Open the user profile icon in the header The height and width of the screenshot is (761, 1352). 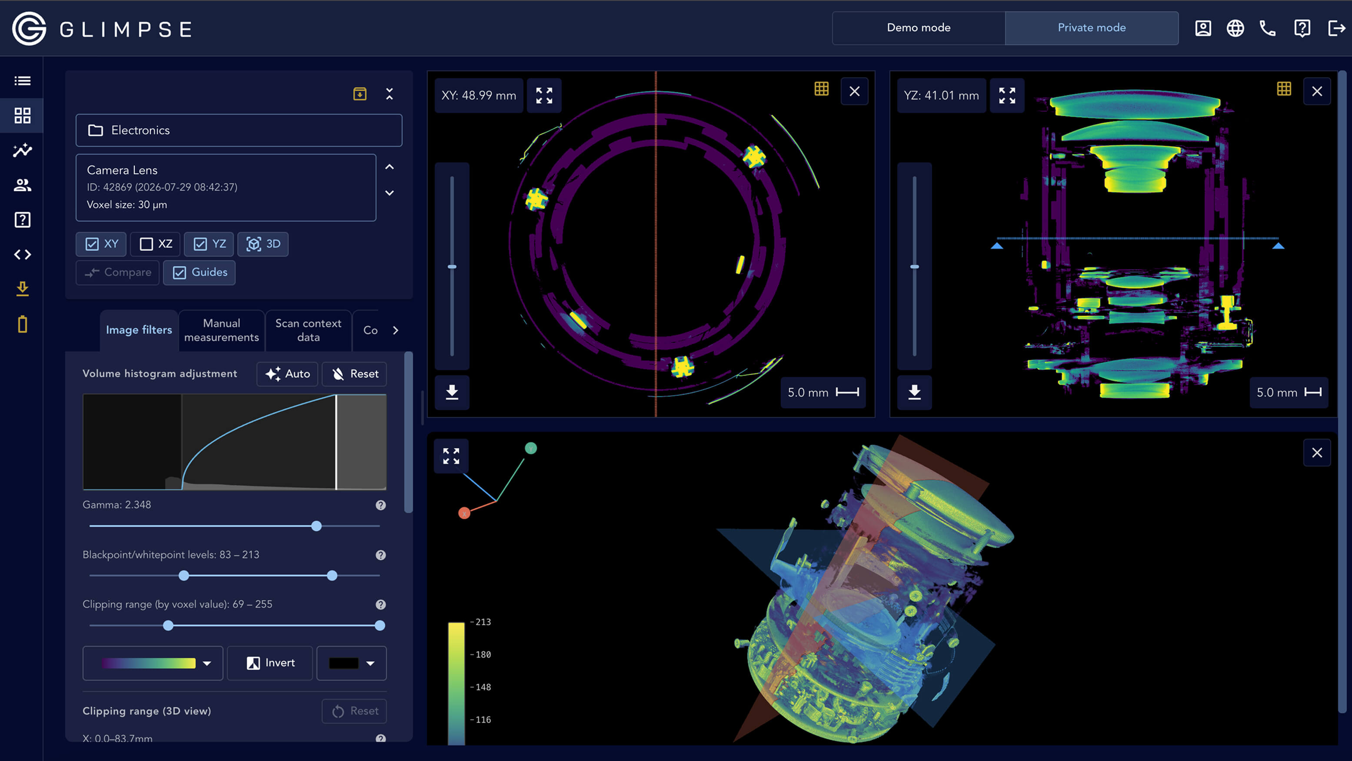pos(1203,28)
